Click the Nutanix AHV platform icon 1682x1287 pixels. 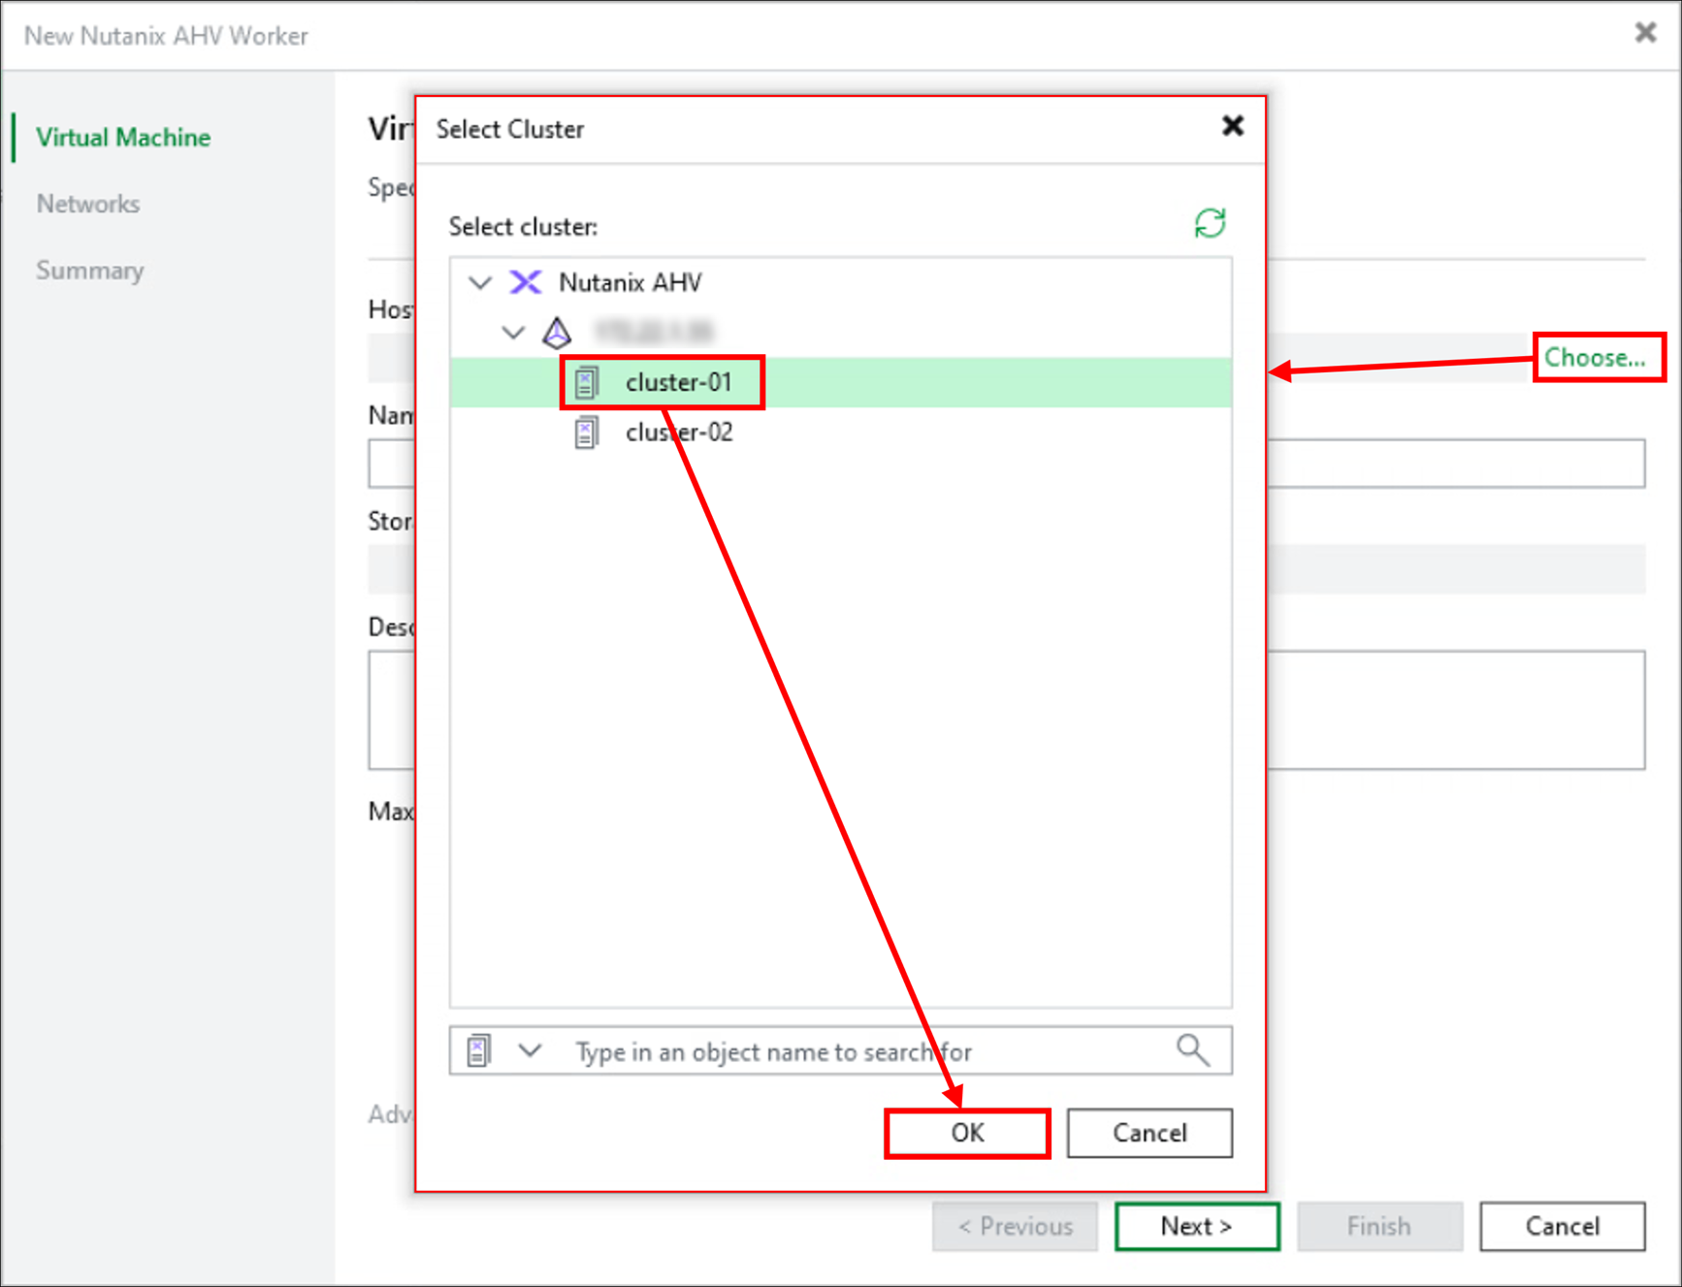point(526,282)
